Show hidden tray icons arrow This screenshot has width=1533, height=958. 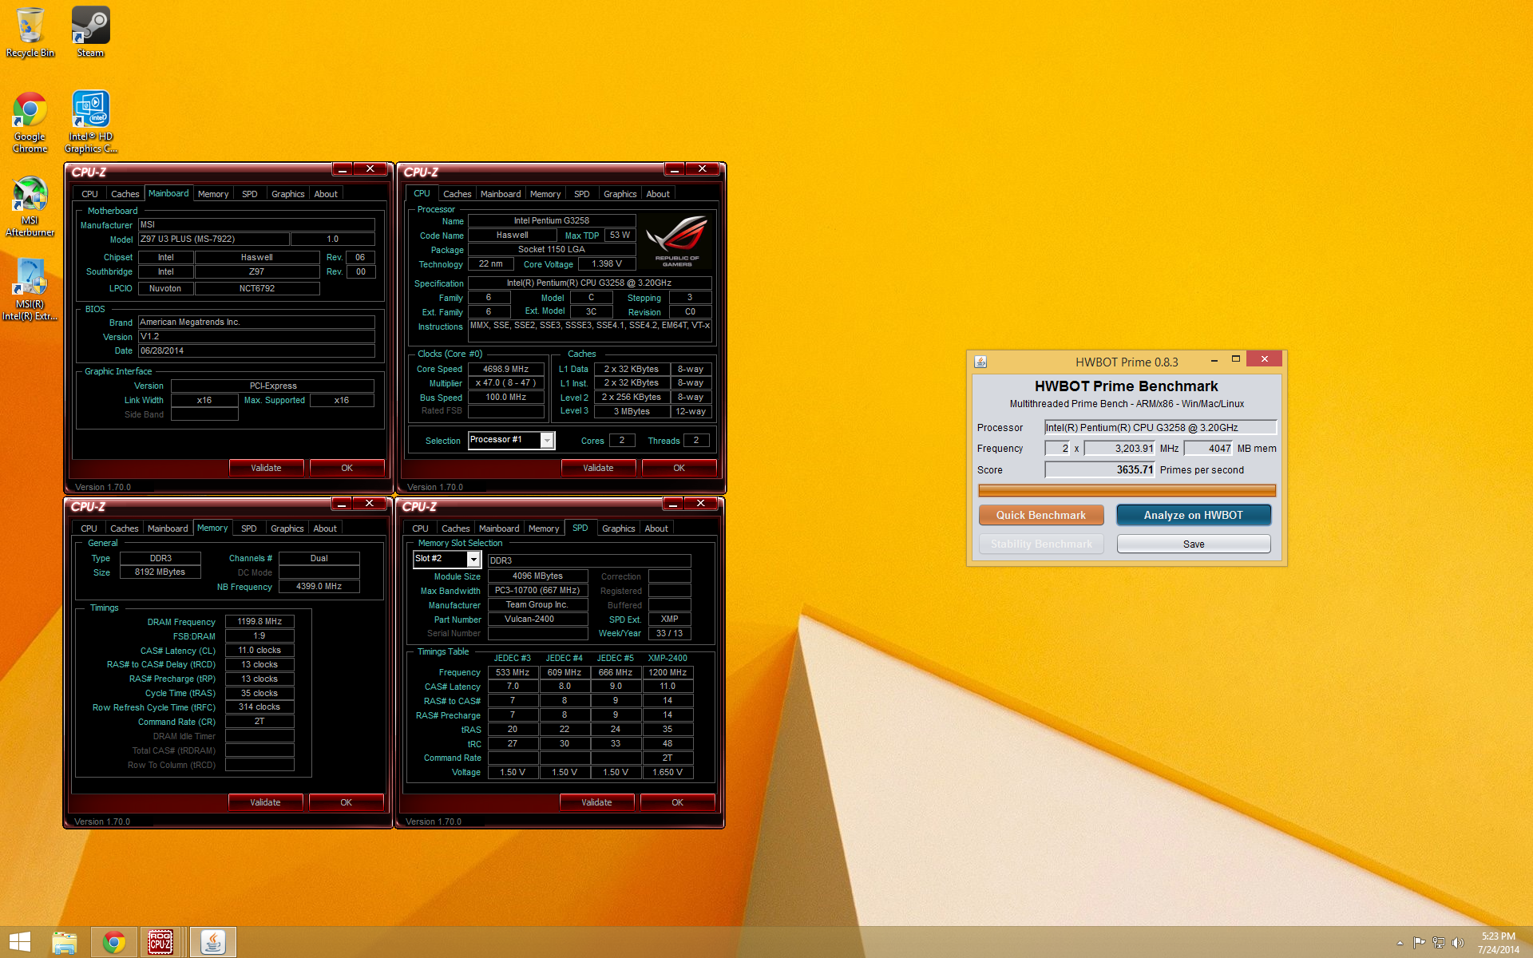(1400, 943)
